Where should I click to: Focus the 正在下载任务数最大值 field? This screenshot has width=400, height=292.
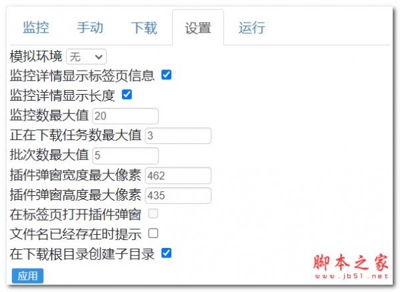click(178, 136)
